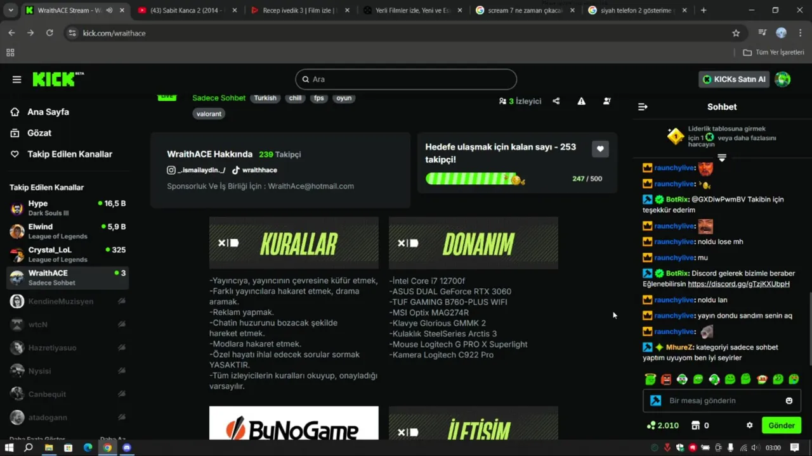Click the fps tag

pyautogui.click(x=318, y=98)
